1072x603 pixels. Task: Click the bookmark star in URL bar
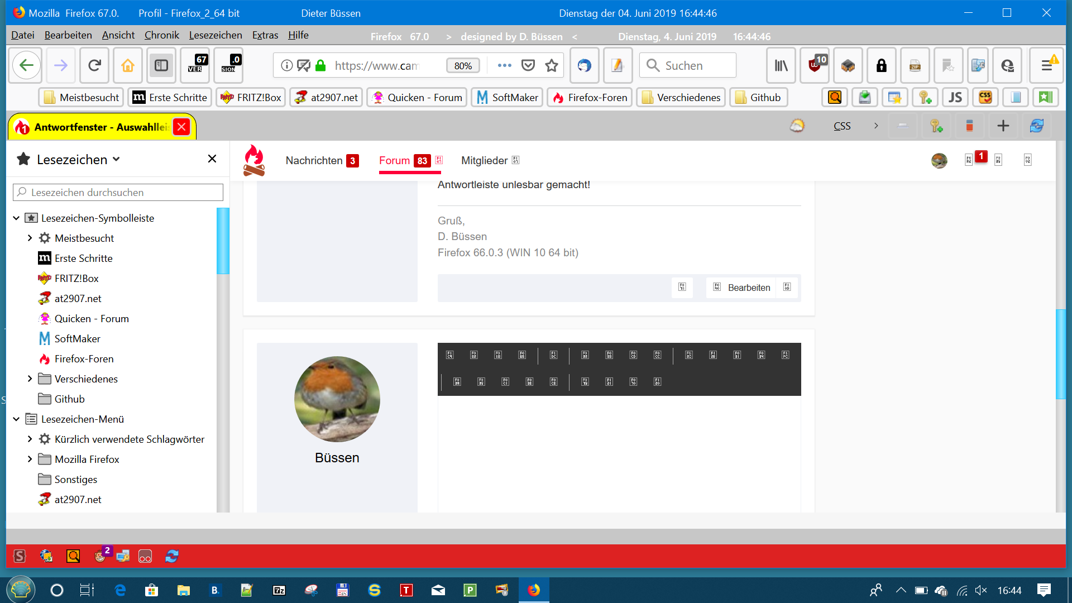click(552, 65)
